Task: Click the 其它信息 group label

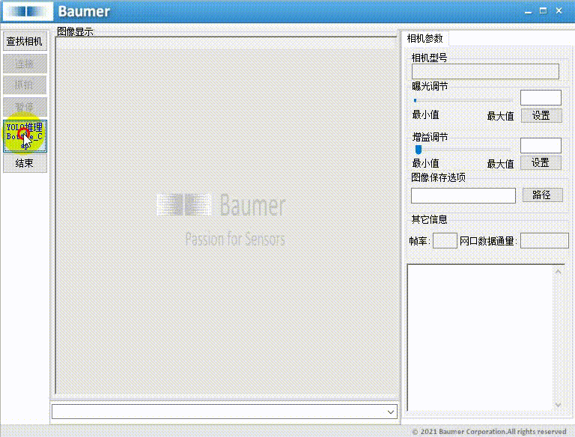Action: click(429, 219)
